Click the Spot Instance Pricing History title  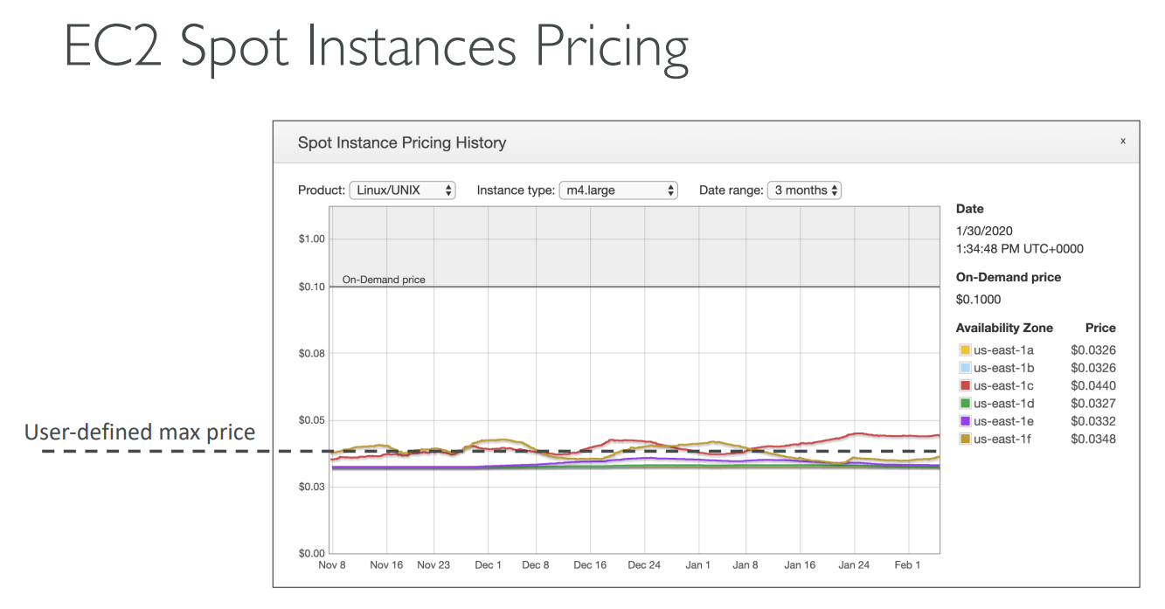[x=402, y=142]
